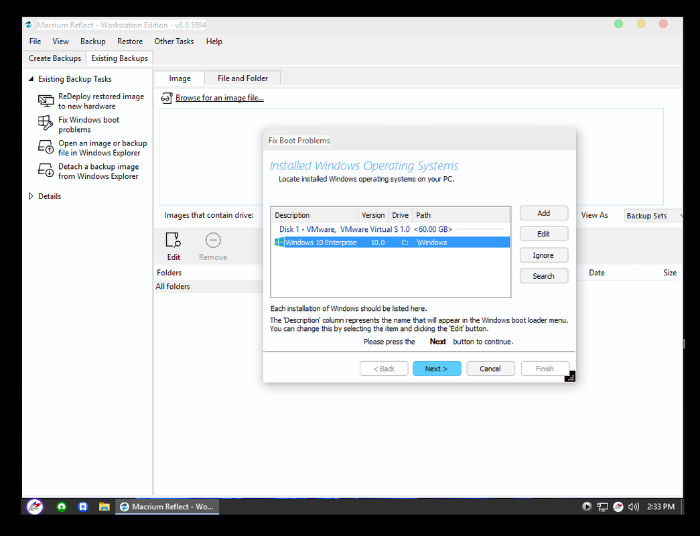Click the blue bookmark taskbar icon

(x=83, y=507)
